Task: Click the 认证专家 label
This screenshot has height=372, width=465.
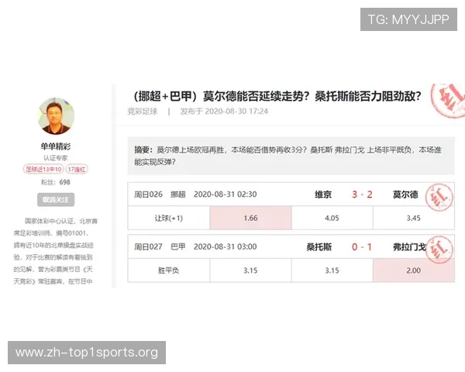Action: coord(56,158)
